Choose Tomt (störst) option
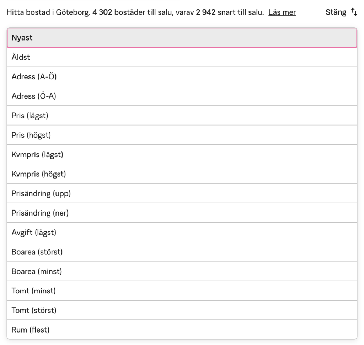This screenshot has height=345, width=364. point(182,310)
